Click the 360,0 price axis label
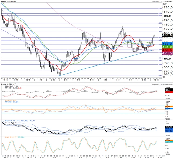Image resolution: width=173 pixels, height=159 pixels. 168,74
